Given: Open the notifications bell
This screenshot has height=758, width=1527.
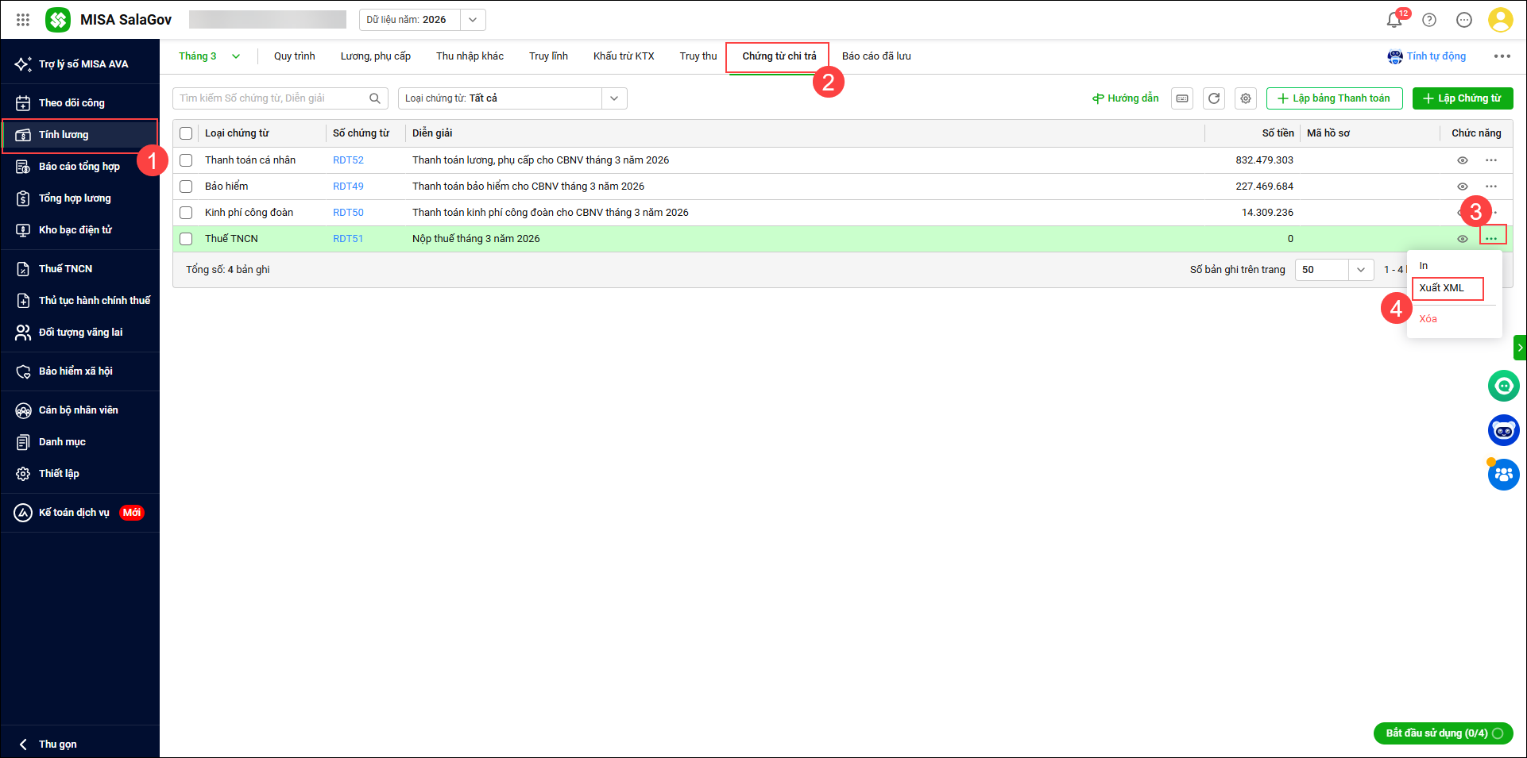Looking at the screenshot, I should tap(1394, 20).
